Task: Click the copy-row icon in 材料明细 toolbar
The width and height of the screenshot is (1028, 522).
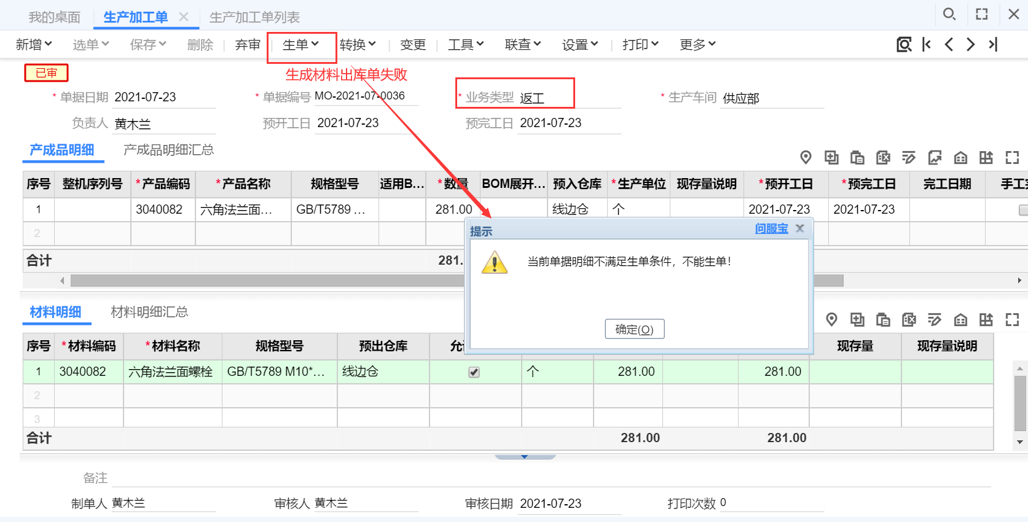Action: (883, 319)
